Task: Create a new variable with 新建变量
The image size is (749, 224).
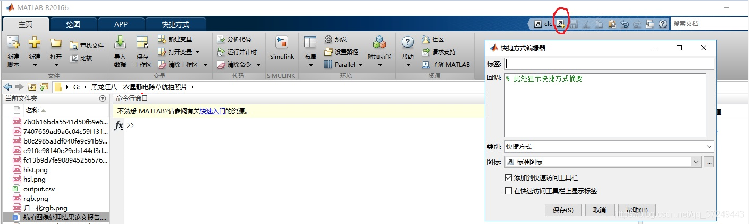Action: (x=175, y=39)
